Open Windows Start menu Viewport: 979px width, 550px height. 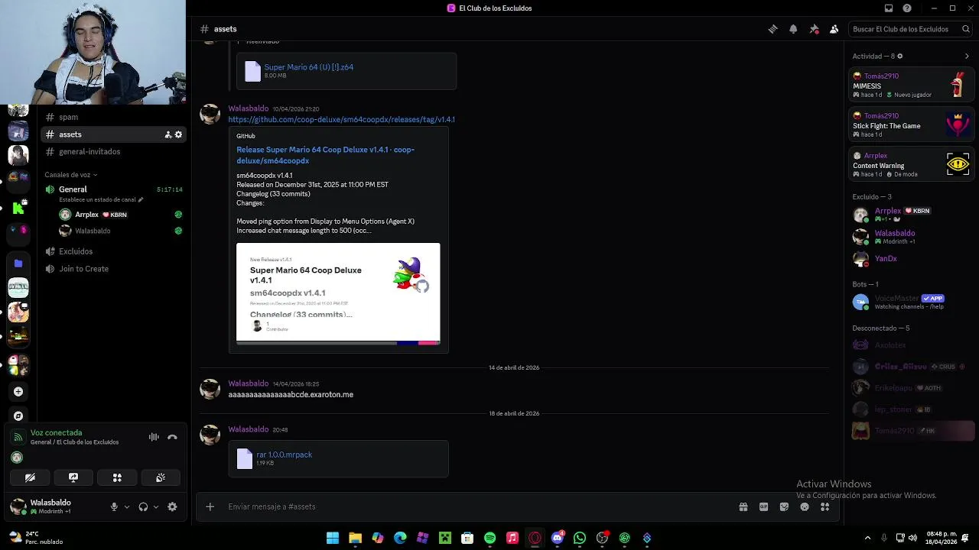(333, 538)
